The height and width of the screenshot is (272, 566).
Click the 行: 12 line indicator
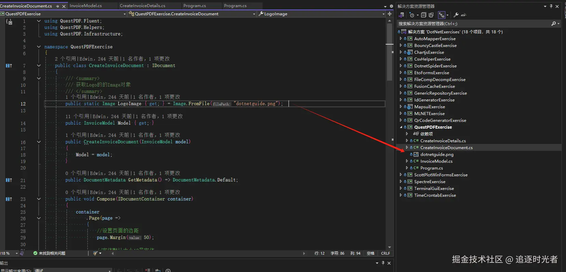(319, 253)
